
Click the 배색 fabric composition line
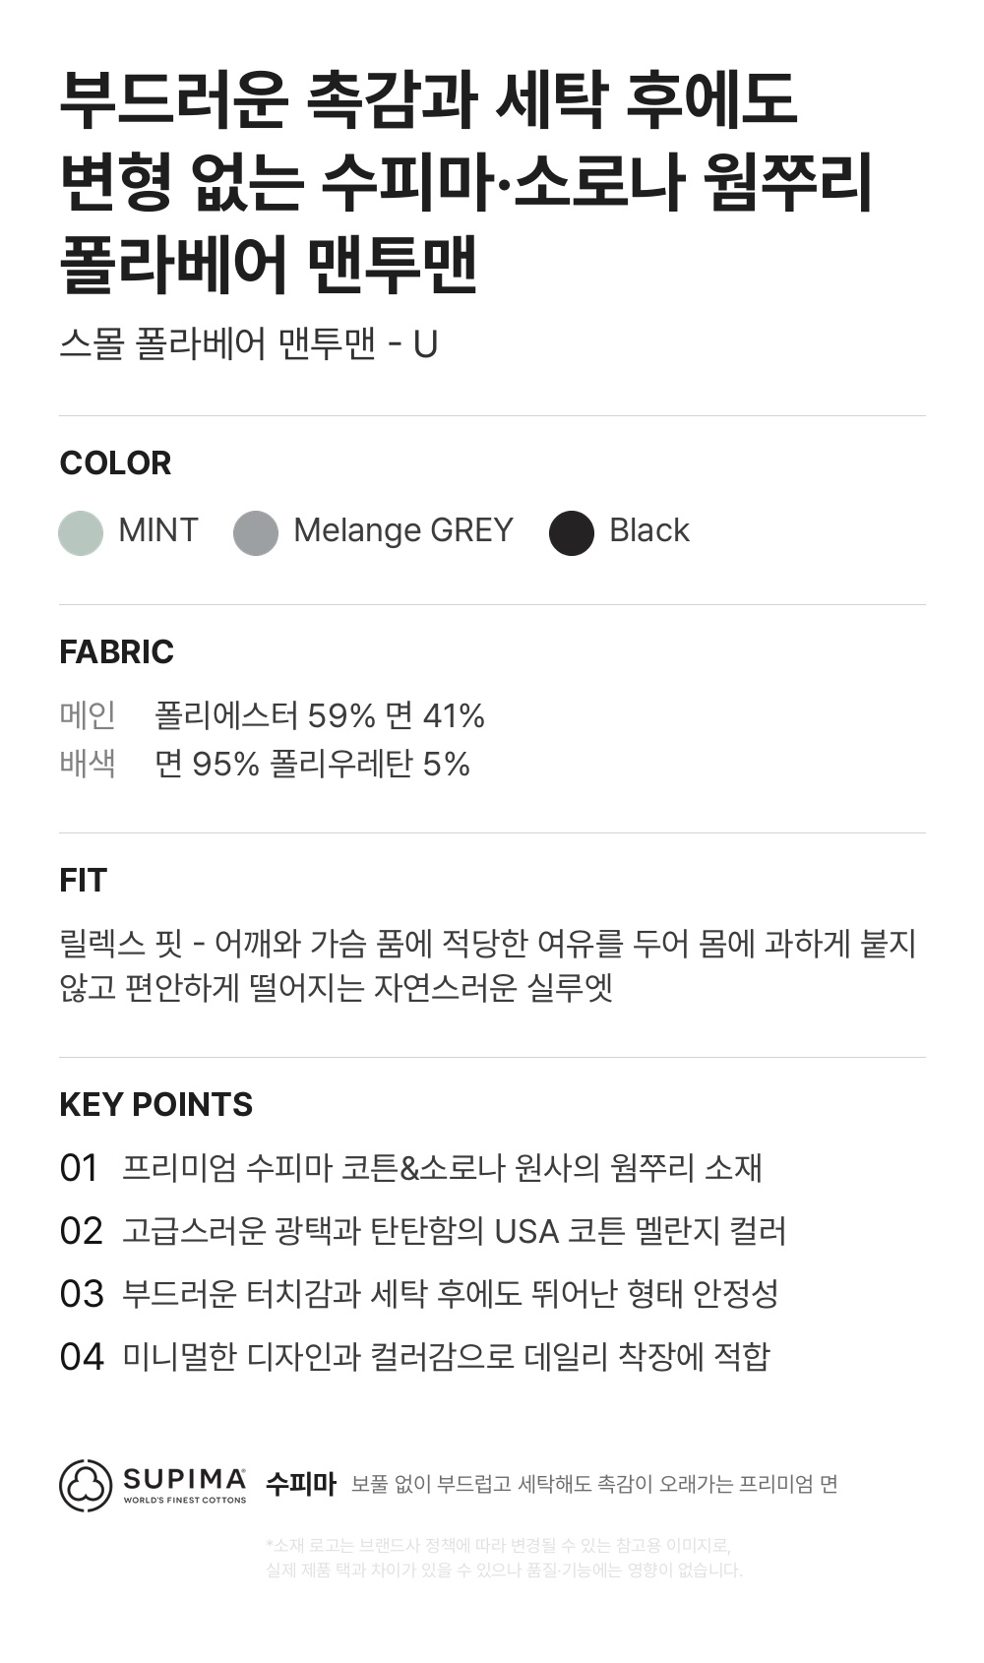(x=265, y=764)
